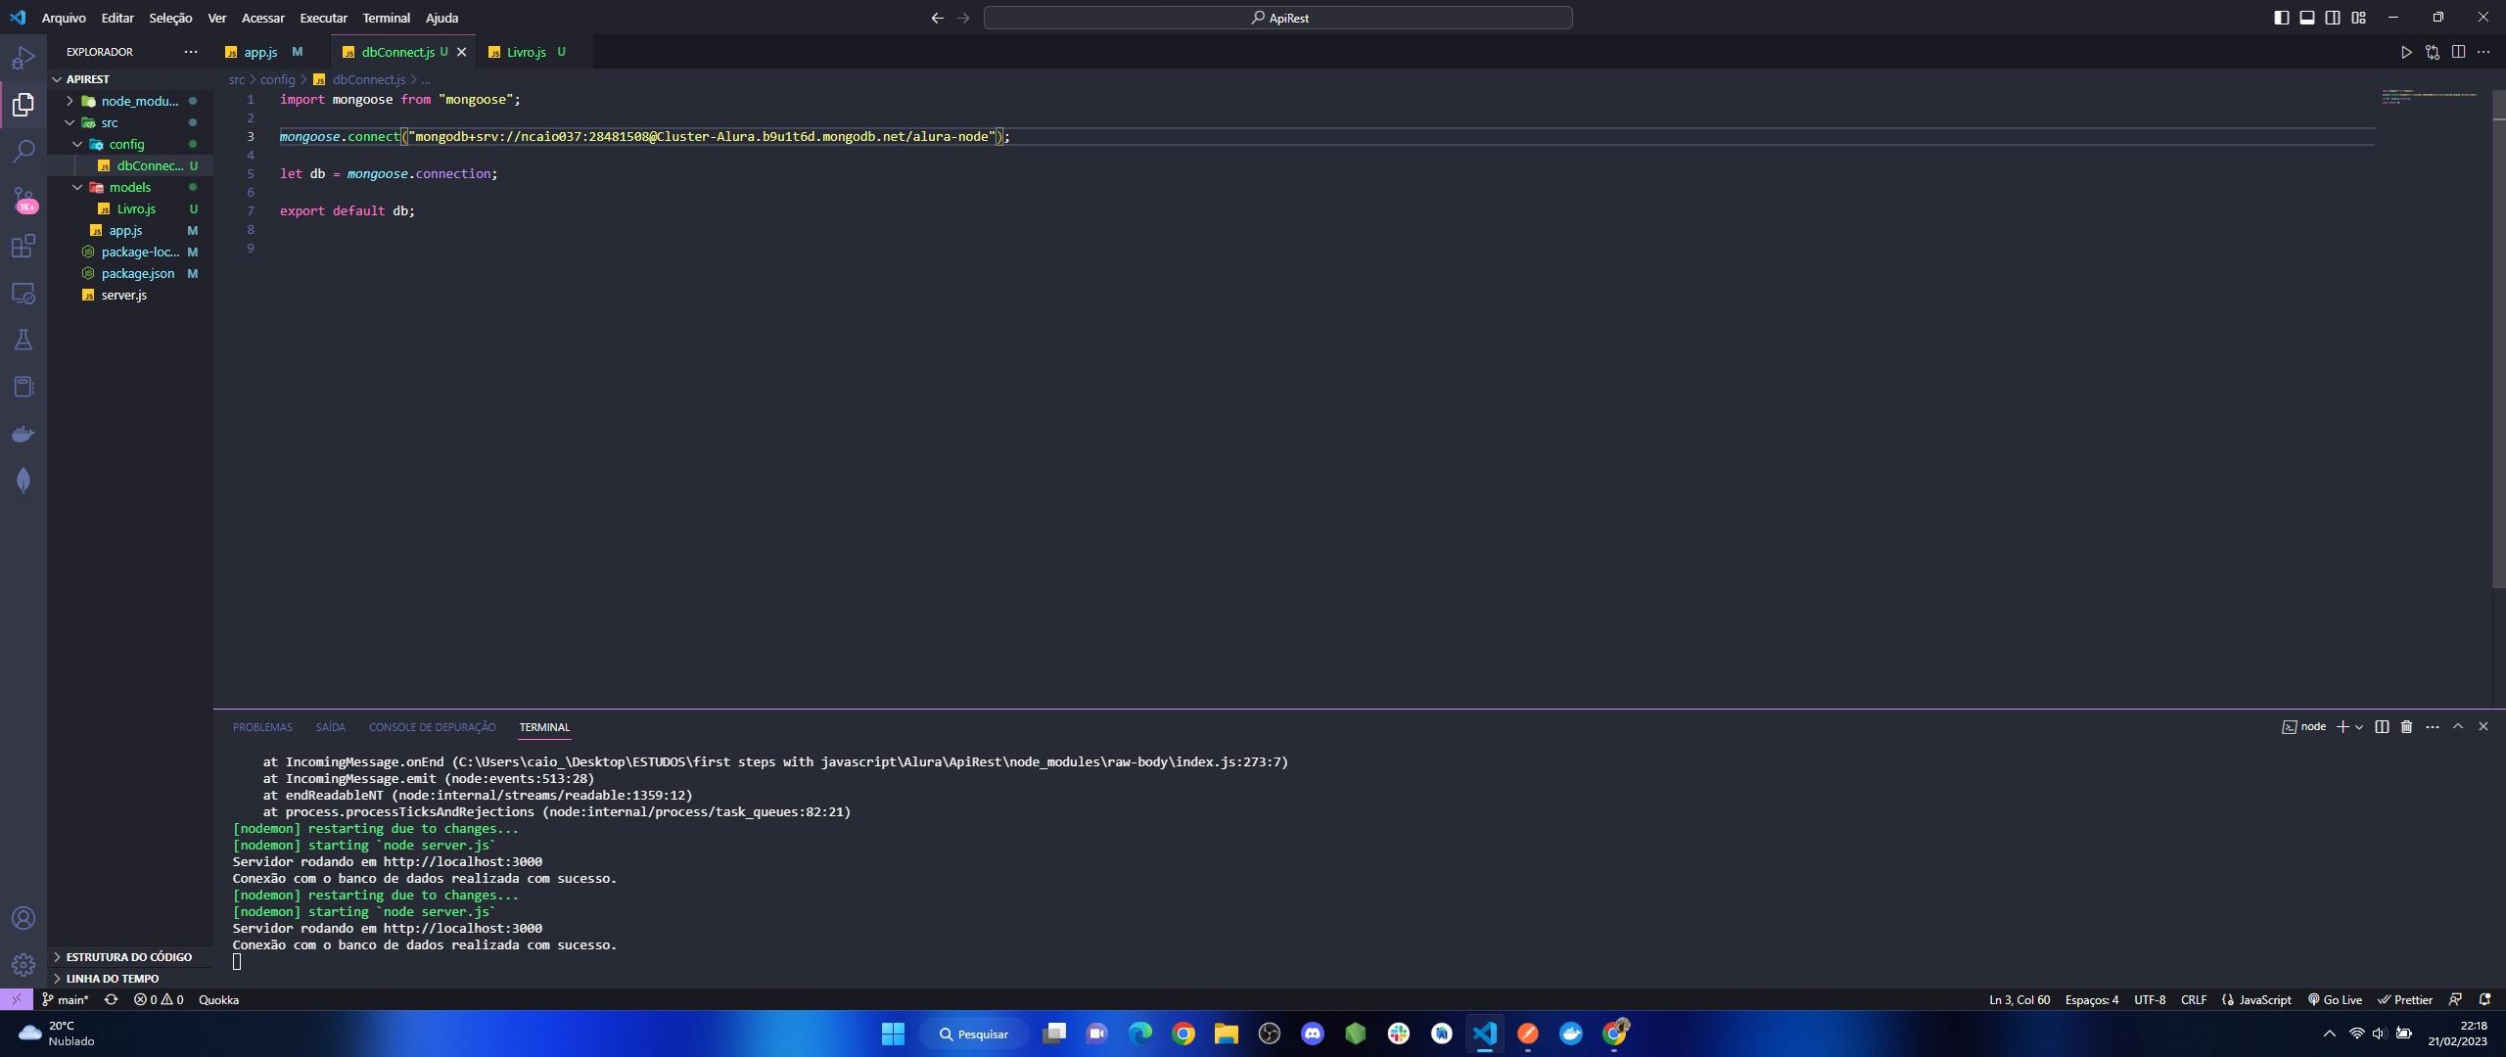Click the ApiRest command center search box
Viewport: 2506px width, 1057px height.
tap(1277, 18)
